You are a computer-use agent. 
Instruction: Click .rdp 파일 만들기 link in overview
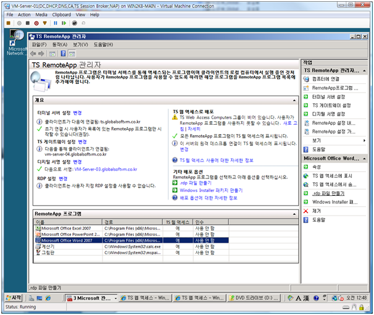(x=196, y=183)
